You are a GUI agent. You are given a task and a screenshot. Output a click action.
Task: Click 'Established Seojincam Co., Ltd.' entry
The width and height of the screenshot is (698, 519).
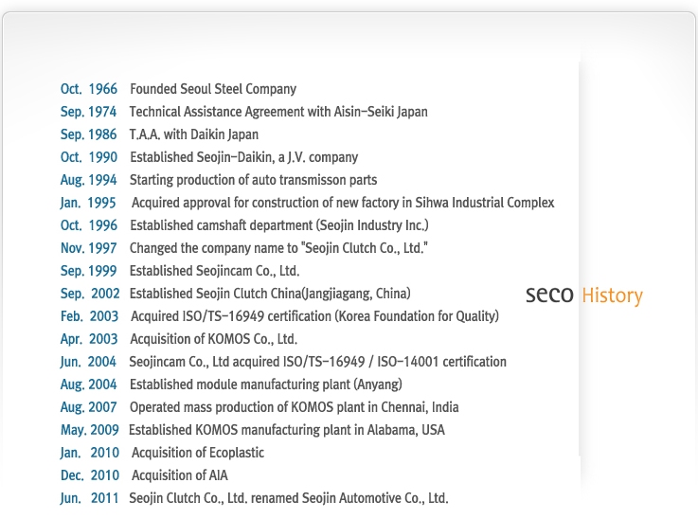coord(215,271)
